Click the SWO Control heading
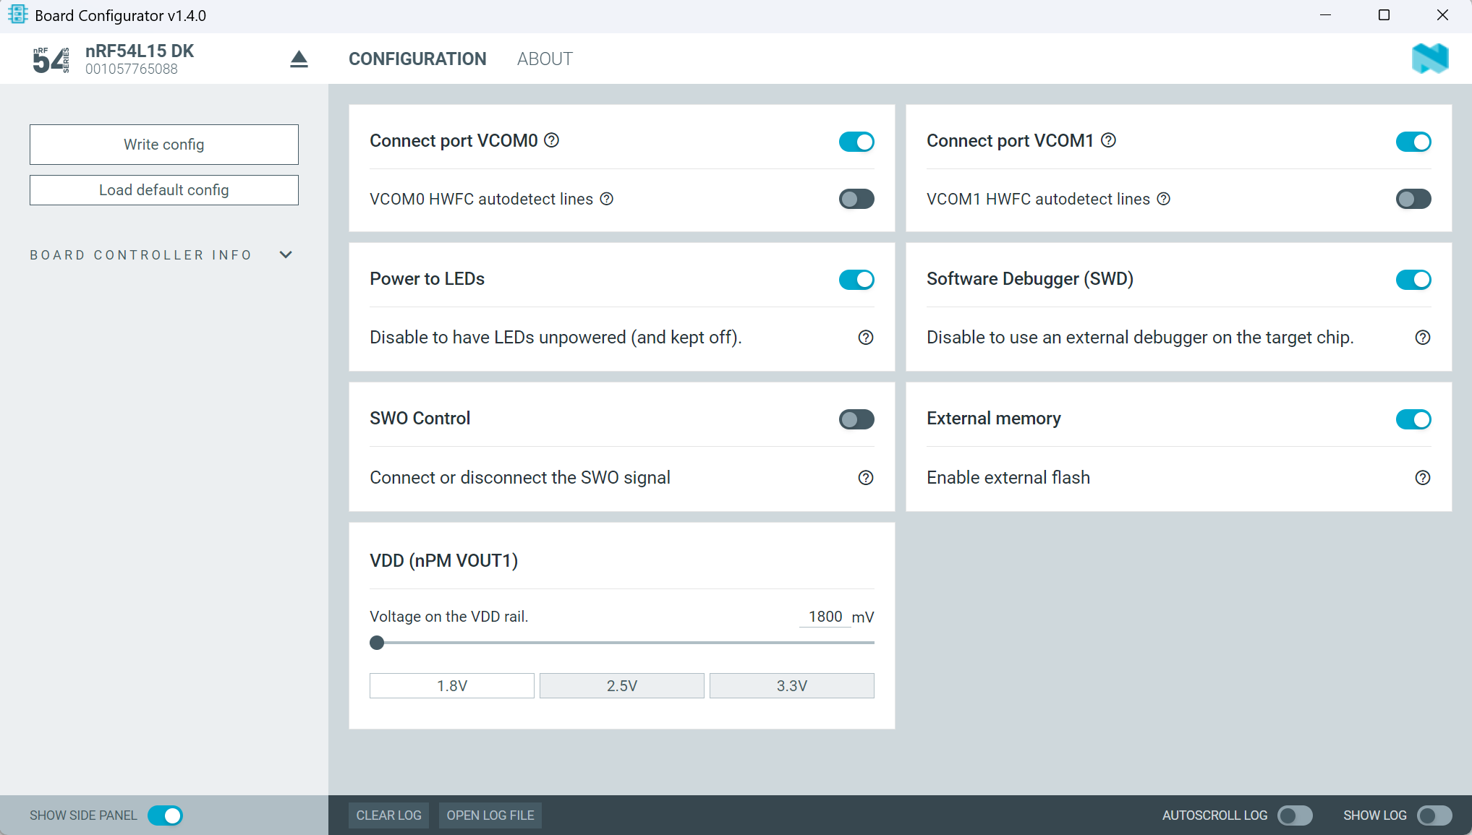The width and height of the screenshot is (1472, 835). (420, 419)
